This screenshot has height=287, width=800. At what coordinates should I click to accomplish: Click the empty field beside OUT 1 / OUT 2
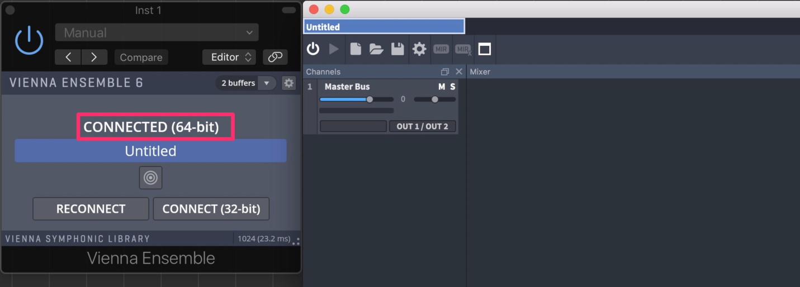[353, 126]
